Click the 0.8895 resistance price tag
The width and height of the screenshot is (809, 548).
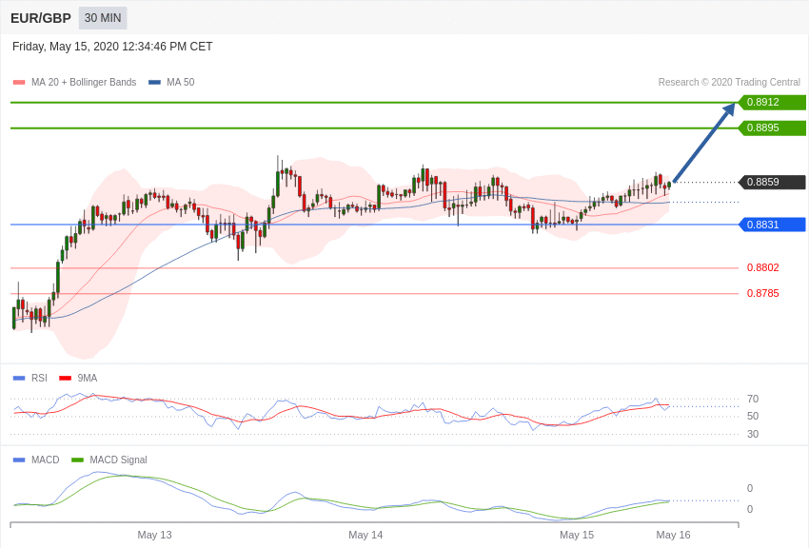click(773, 127)
